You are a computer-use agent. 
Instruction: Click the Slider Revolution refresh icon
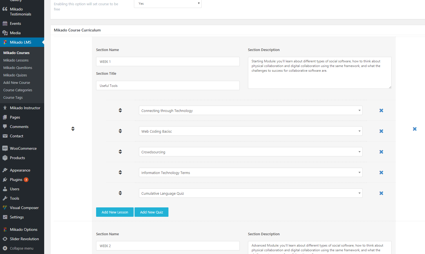(5, 239)
